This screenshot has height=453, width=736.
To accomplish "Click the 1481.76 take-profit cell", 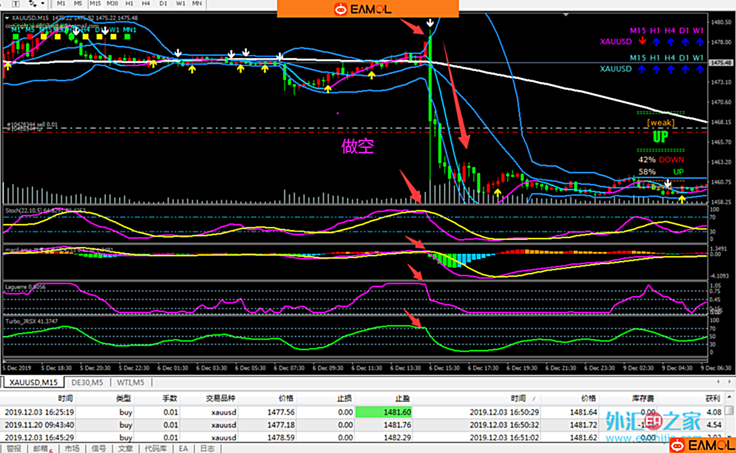I will (398, 425).
